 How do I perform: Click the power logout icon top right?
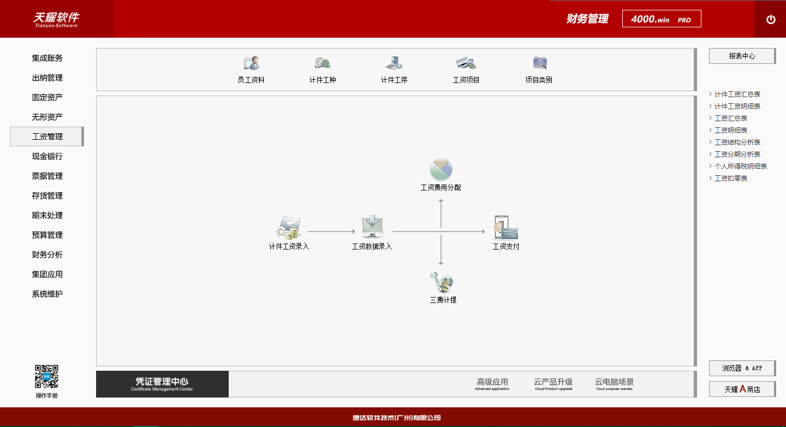pyautogui.click(x=771, y=19)
